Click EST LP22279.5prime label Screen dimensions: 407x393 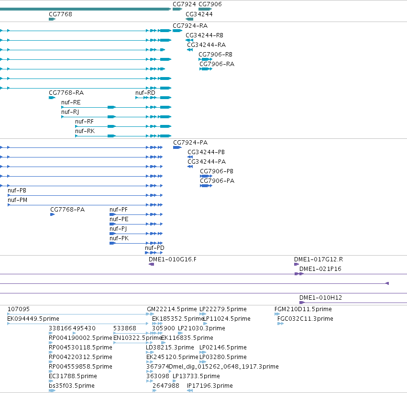pyautogui.click(x=223, y=309)
